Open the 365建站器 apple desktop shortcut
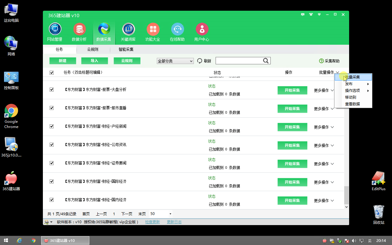Image resolution: width=392 pixels, height=245 pixels. click(x=11, y=181)
